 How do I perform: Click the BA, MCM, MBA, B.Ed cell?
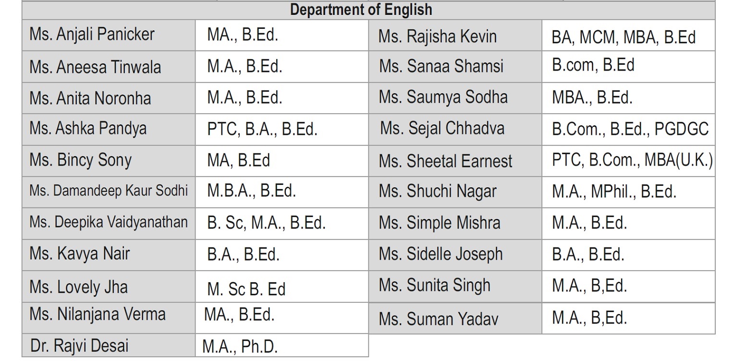[628, 35]
